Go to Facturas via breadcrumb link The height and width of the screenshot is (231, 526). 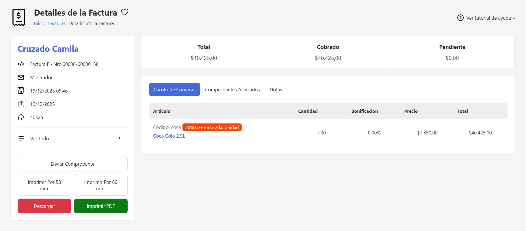point(57,23)
